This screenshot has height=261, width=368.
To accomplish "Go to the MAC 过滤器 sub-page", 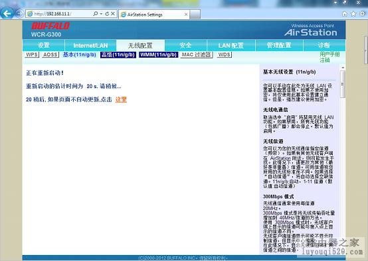I will (x=197, y=54).
